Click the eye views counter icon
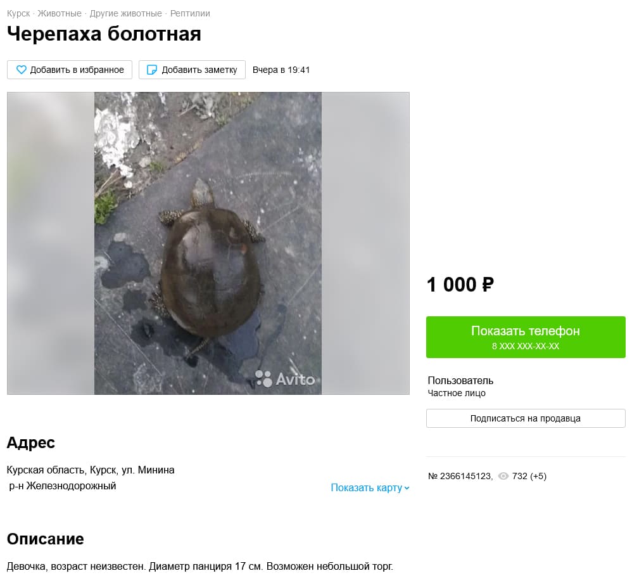Image resolution: width=632 pixels, height=585 pixels. 503,476
